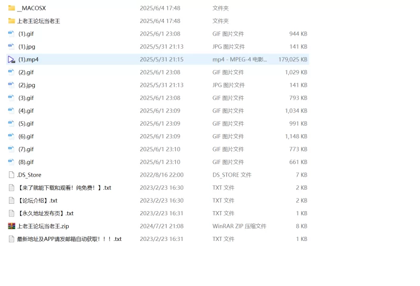420x286 pixels.
Task: Click the DS_STORE 文件 type cell
Action: (232, 175)
